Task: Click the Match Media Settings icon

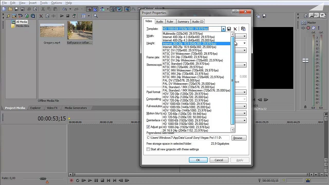Action: [243, 29]
